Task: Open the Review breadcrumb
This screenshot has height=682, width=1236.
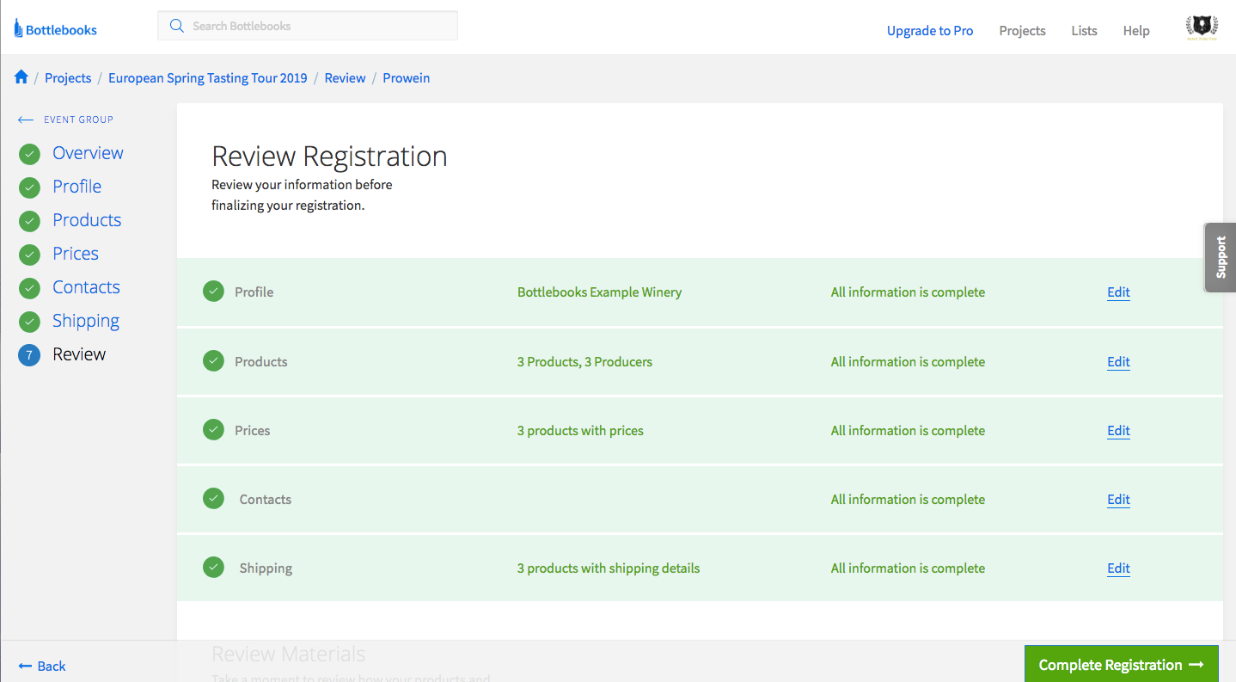Action: (345, 77)
